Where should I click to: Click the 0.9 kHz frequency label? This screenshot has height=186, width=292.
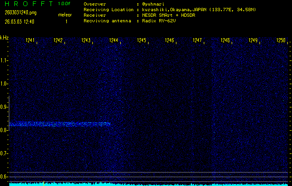[3, 107]
